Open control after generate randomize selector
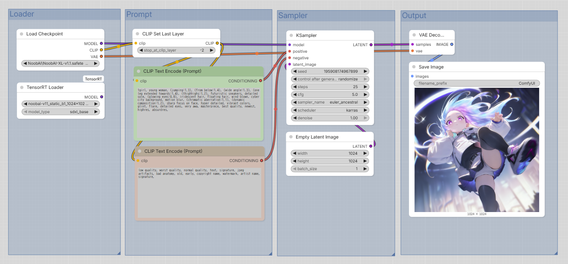The width and height of the screenshot is (568, 264). click(330, 79)
